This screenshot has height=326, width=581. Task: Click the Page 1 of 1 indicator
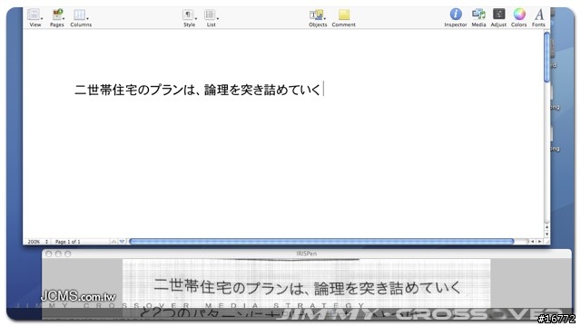coord(67,242)
